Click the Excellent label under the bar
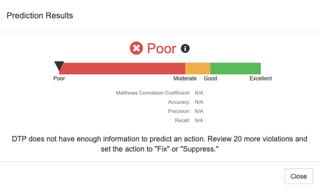 click(x=260, y=79)
